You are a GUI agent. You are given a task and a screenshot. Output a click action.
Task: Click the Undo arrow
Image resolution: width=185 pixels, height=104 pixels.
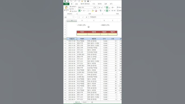(x=71, y=1)
